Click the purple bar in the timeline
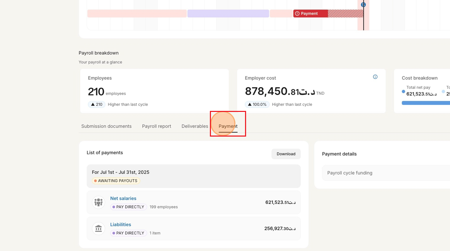 [228, 14]
